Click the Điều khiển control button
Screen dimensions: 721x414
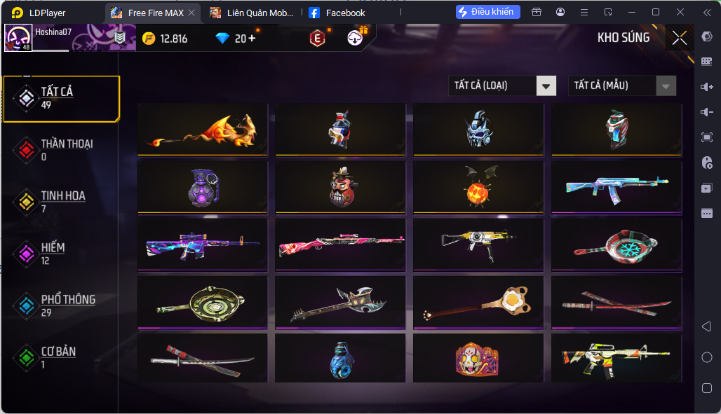[488, 12]
